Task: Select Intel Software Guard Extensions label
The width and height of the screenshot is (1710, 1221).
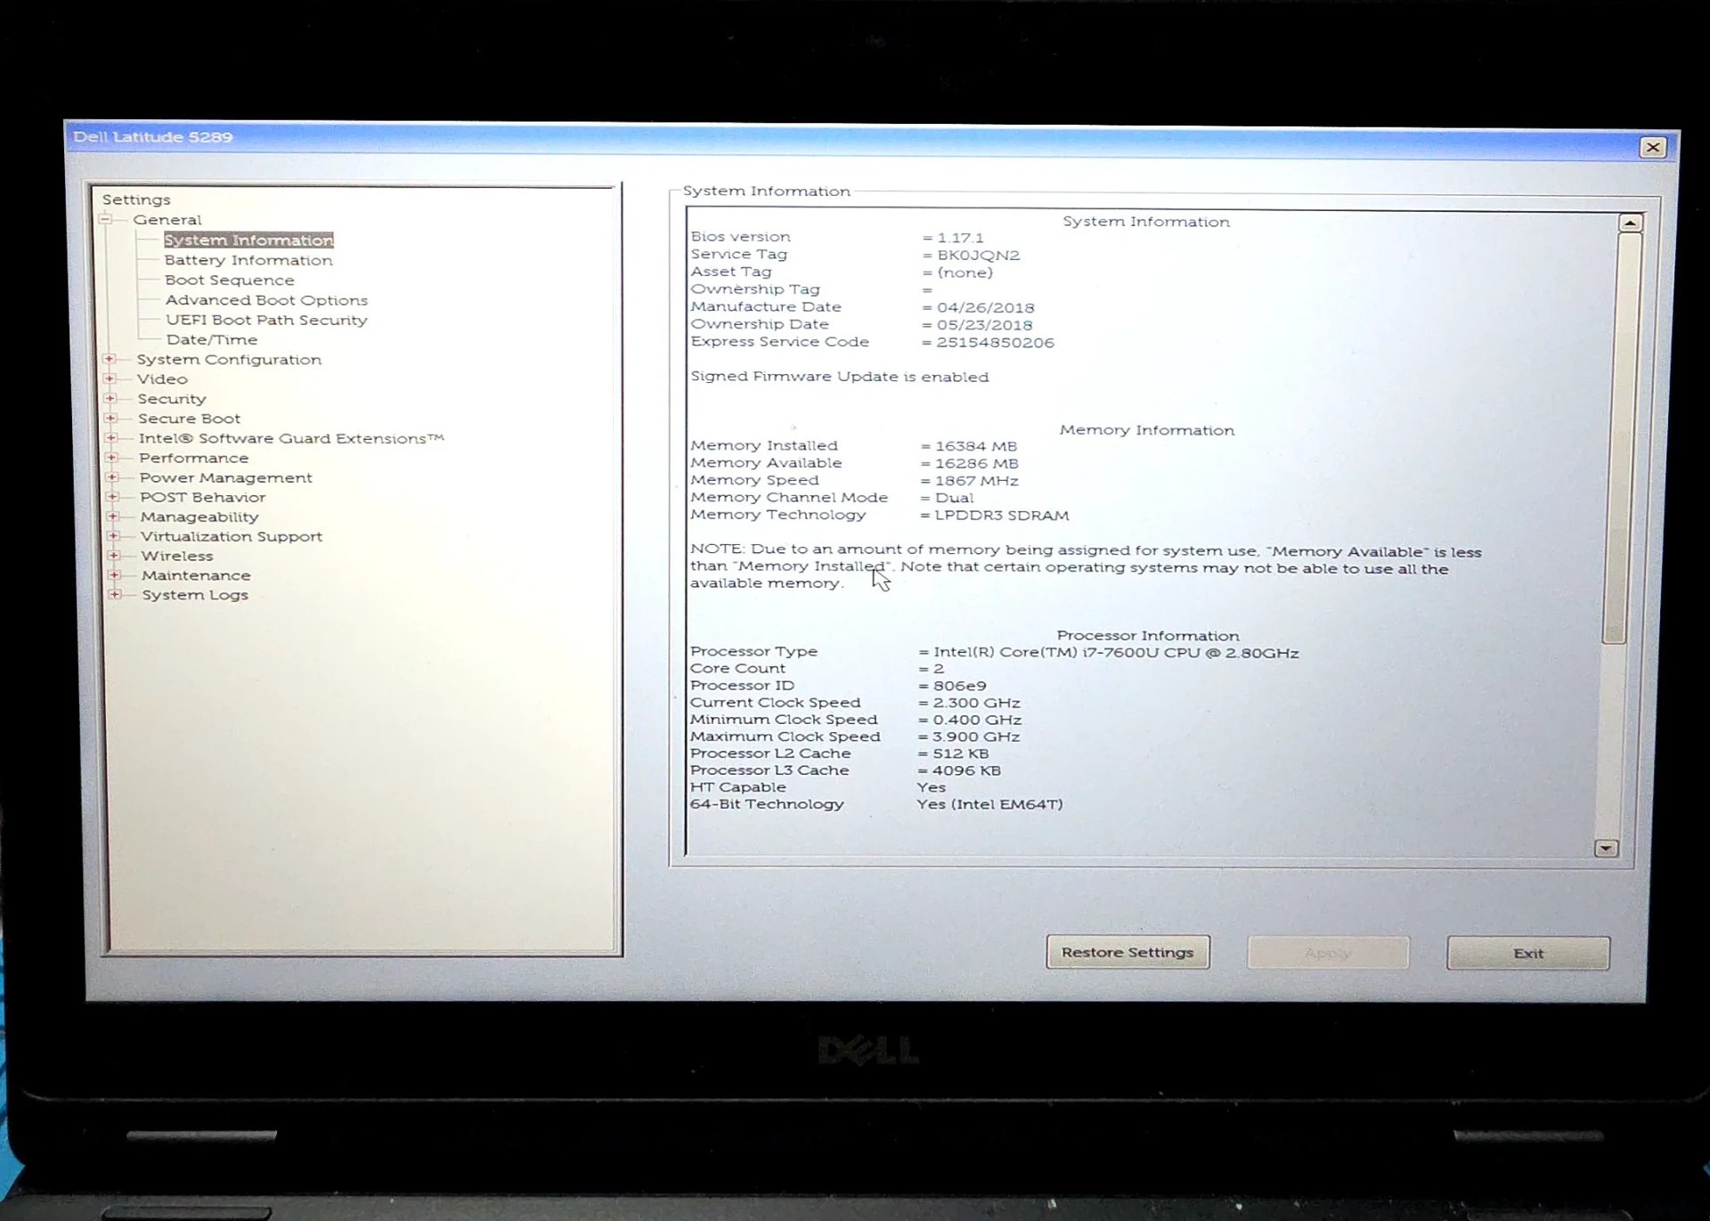Action: click(x=291, y=438)
